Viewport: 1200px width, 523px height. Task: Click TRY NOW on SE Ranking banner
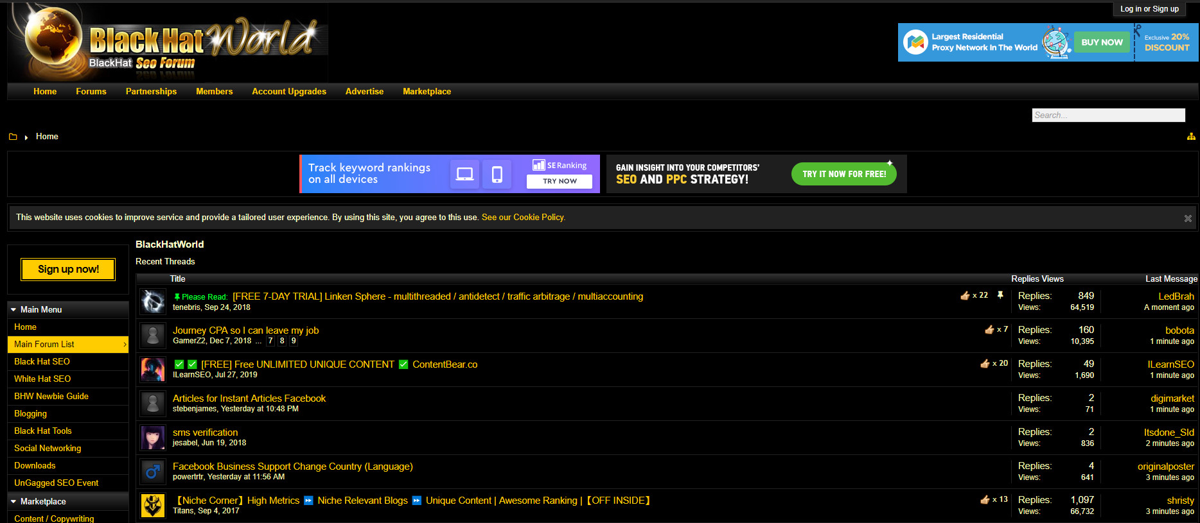pos(560,181)
